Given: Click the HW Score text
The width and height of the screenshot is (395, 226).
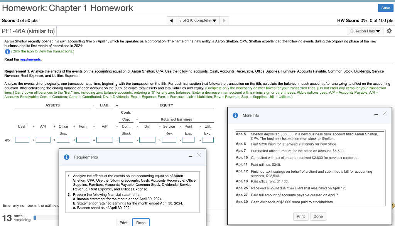Looking at the screenshot, I should point(365,20).
